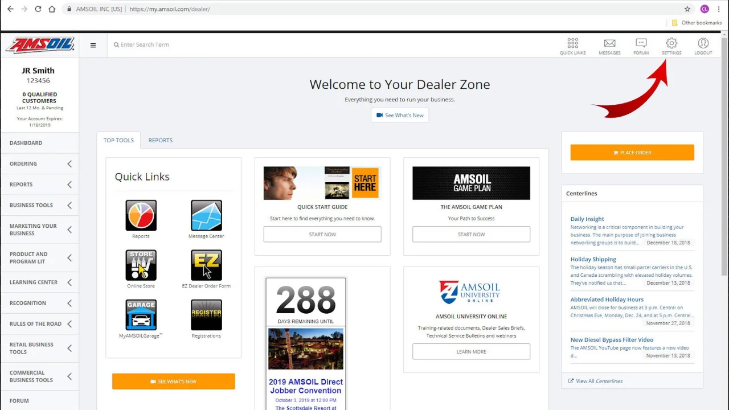Click Start Now under Quick Start Guide

[x=322, y=234]
